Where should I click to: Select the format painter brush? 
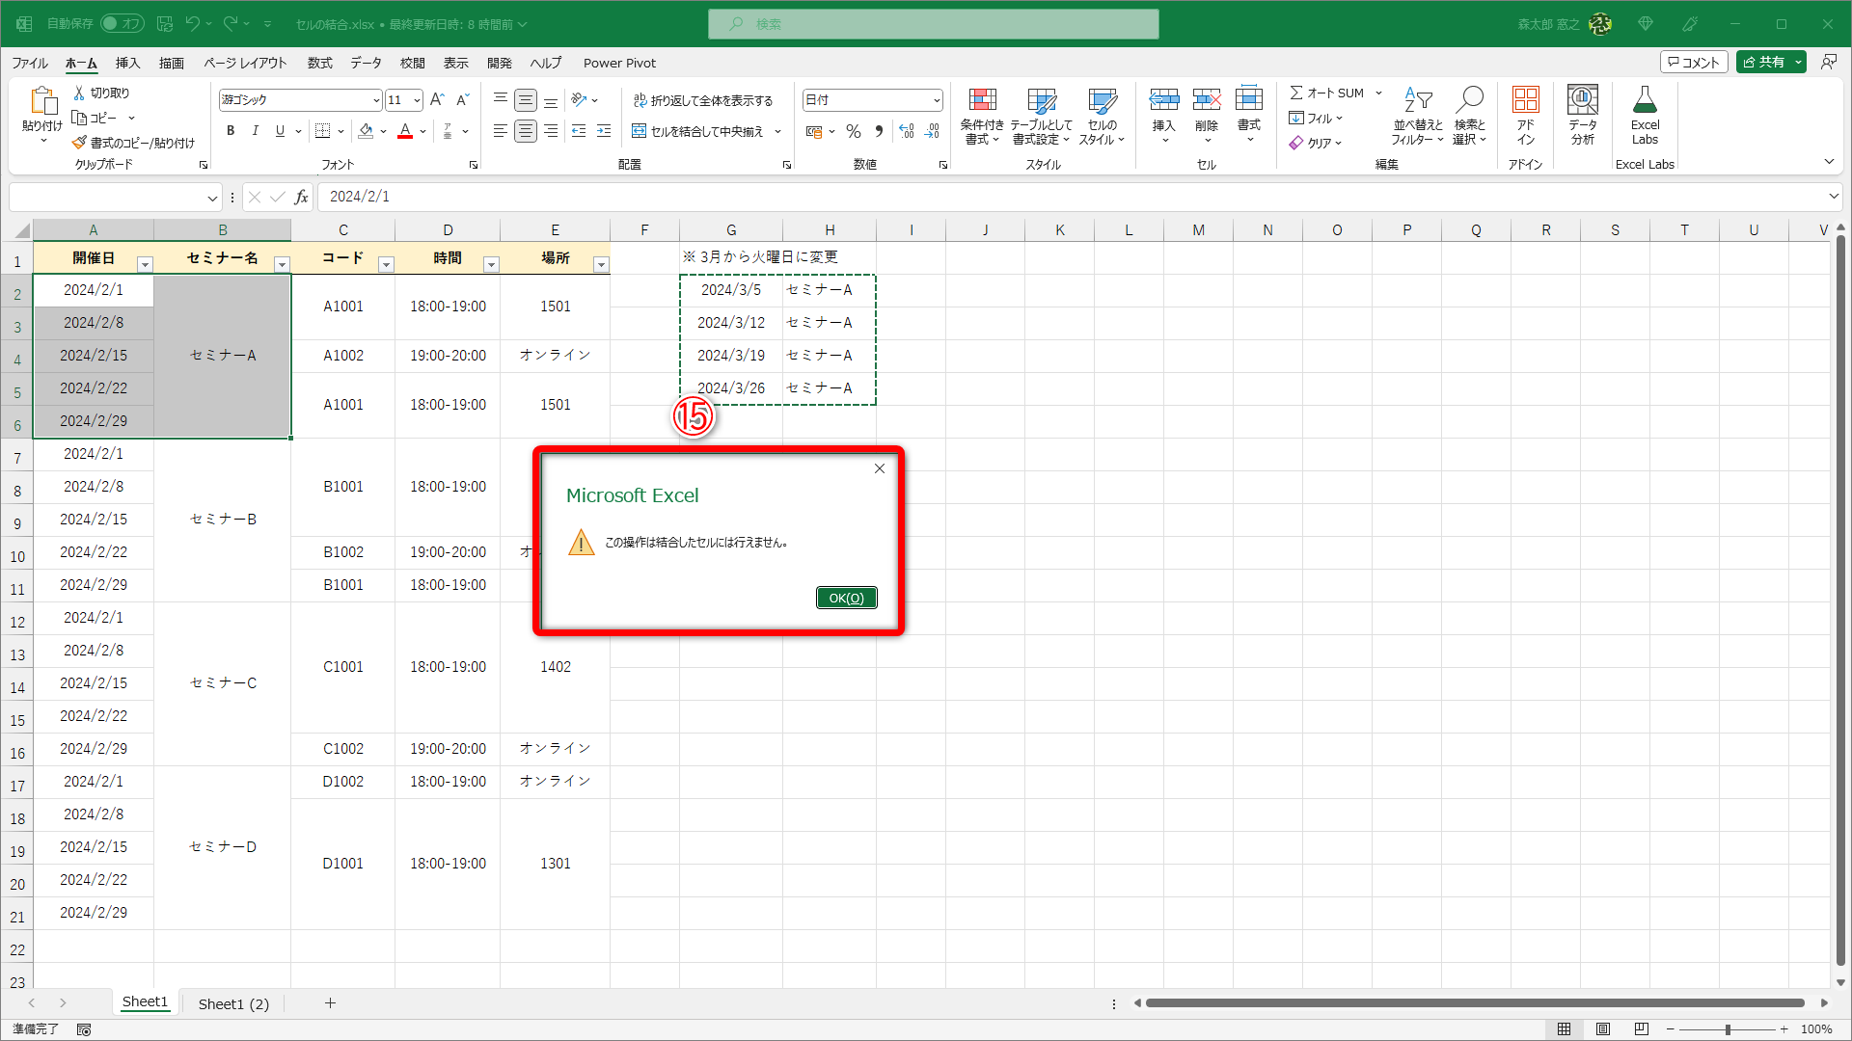click(x=80, y=143)
